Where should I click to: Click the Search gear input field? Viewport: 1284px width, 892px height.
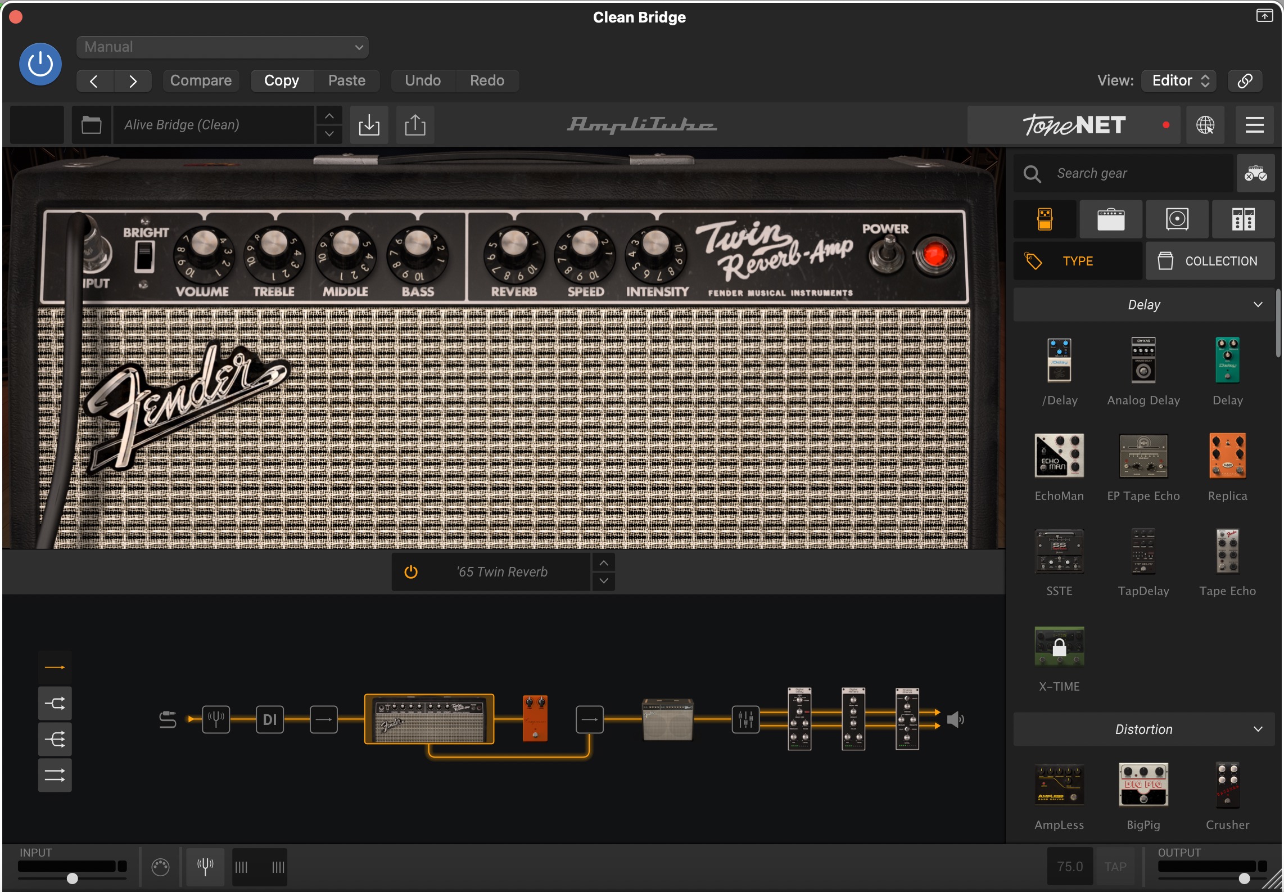[x=1124, y=173]
